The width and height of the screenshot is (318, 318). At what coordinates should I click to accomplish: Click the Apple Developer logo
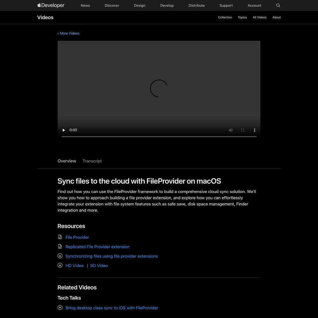click(51, 5)
